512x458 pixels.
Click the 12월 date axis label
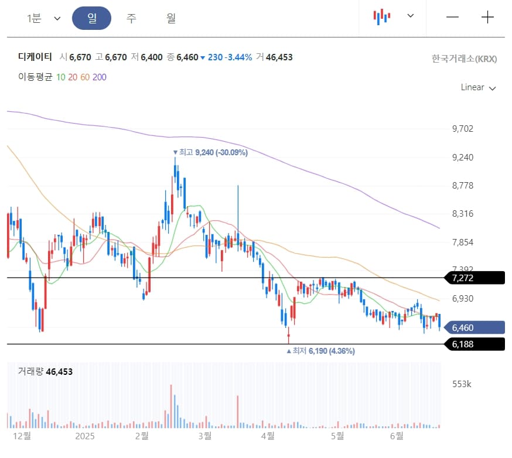click(x=22, y=436)
